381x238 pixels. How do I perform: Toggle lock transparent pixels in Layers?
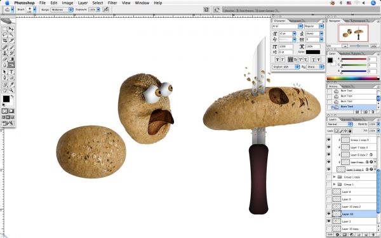(x=337, y=131)
